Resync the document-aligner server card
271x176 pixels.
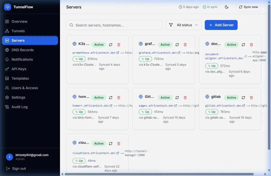coord(243,45)
